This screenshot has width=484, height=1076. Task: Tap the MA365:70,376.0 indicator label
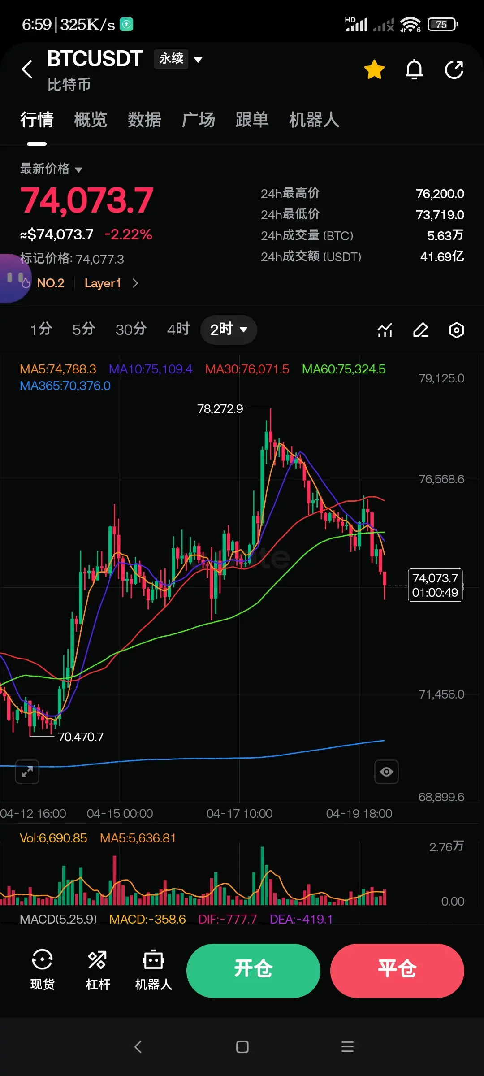tap(65, 386)
